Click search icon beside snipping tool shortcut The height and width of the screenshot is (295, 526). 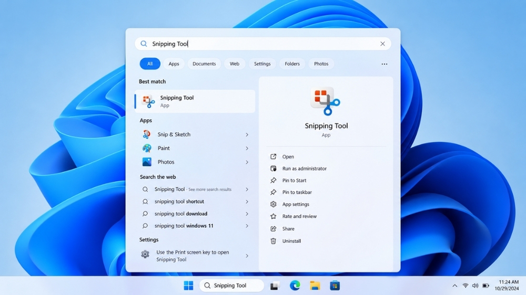coord(145,202)
